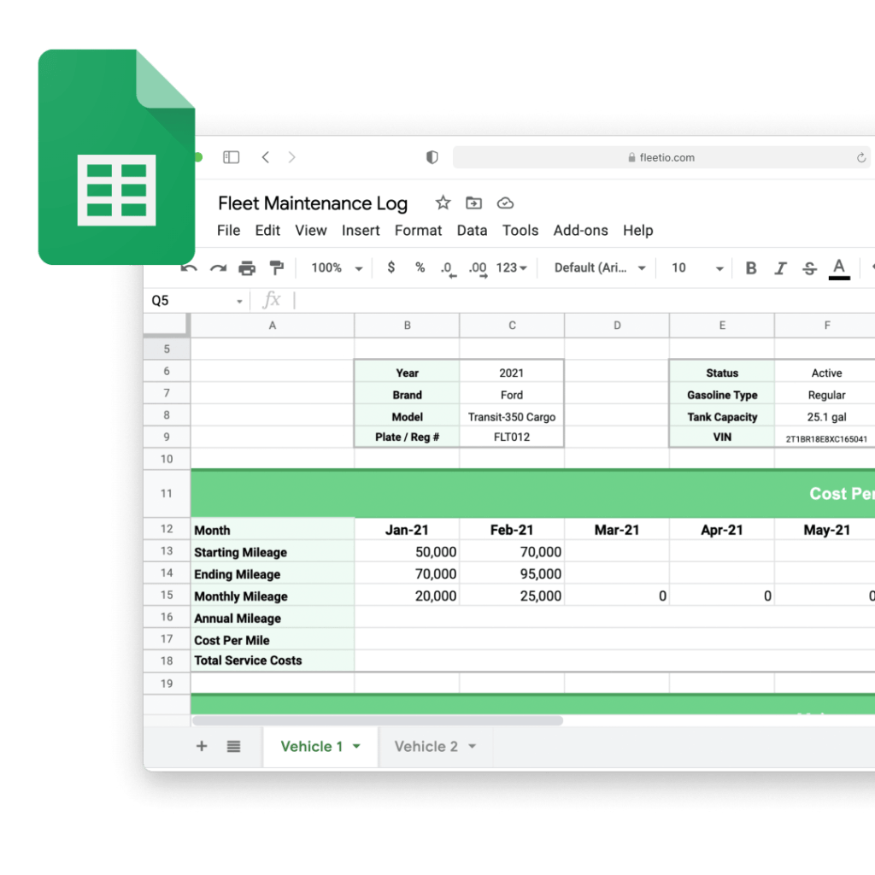Open the font size dropdown
This screenshot has height=875, width=875.
tap(695, 267)
